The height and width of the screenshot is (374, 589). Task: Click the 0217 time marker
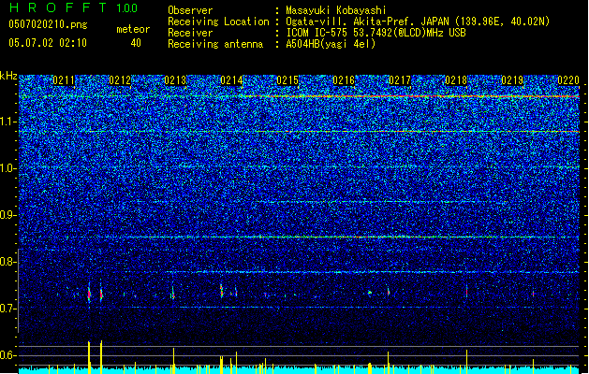[400, 80]
